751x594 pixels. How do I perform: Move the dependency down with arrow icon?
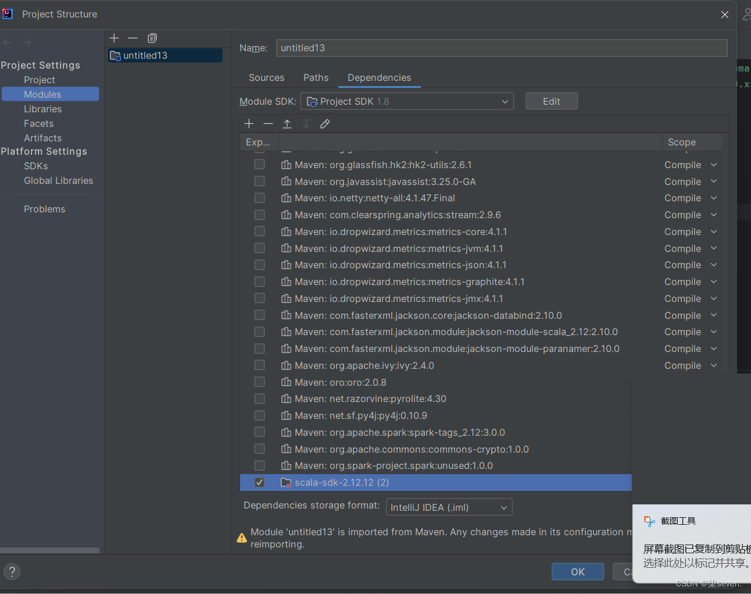point(306,123)
